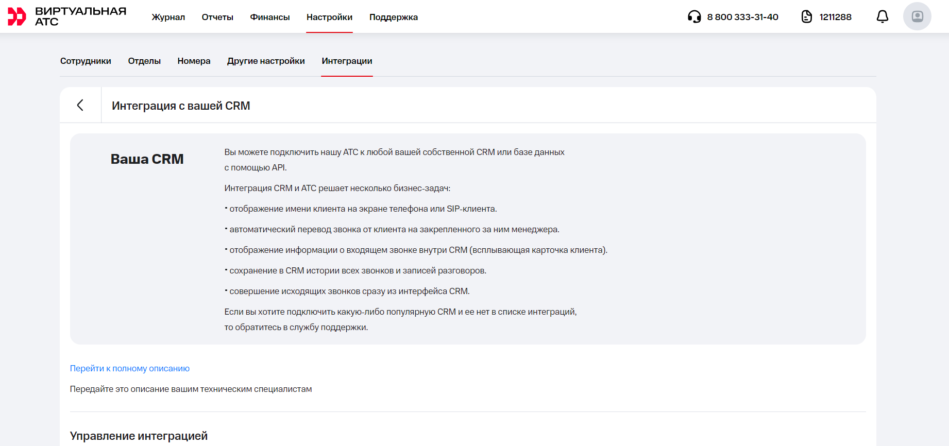Viewport: 949px width, 446px height.
Task: Open the Финансы menu item
Action: pos(270,17)
